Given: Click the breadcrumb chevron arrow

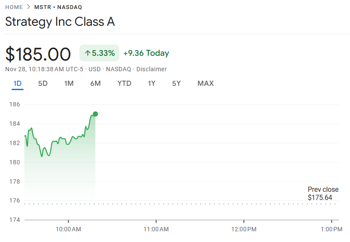Looking at the screenshot, I should pyautogui.click(x=28, y=7).
